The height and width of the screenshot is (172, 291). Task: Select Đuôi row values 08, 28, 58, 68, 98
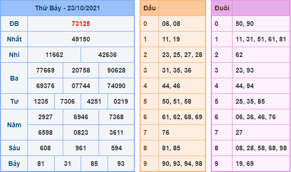coord(261,148)
